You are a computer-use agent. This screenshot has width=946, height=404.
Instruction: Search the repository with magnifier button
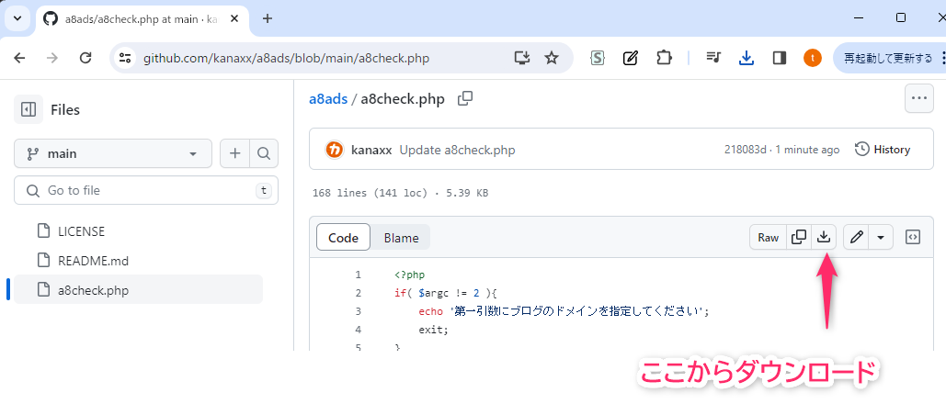[x=264, y=153]
